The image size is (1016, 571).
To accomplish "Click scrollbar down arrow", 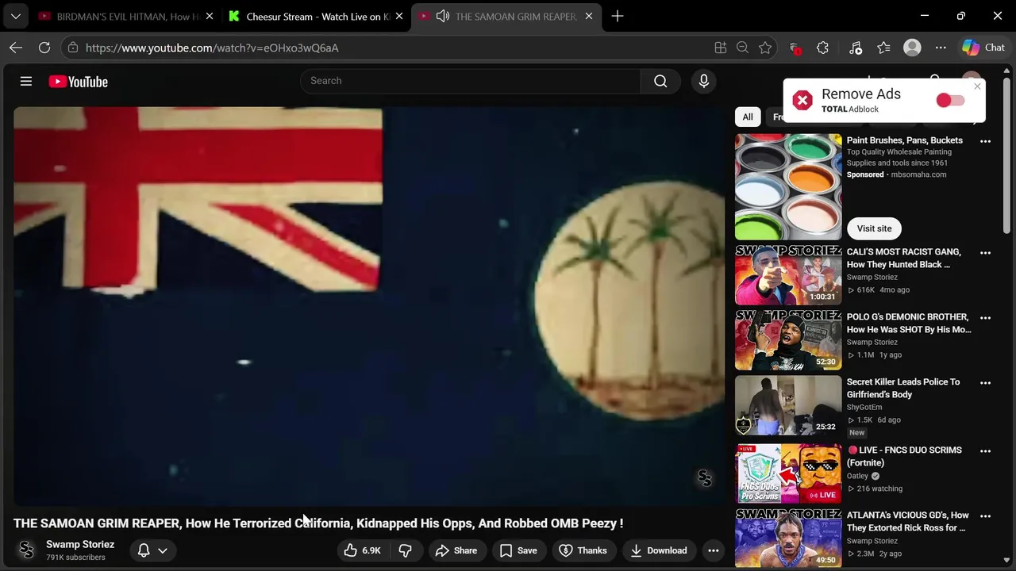I will click(x=1006, y=560).
